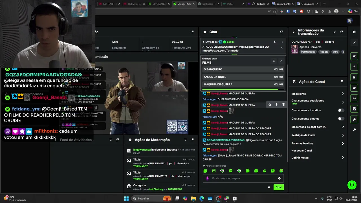
Task: Pin the BotRix pinned message
Action: (x=274, y=42)
